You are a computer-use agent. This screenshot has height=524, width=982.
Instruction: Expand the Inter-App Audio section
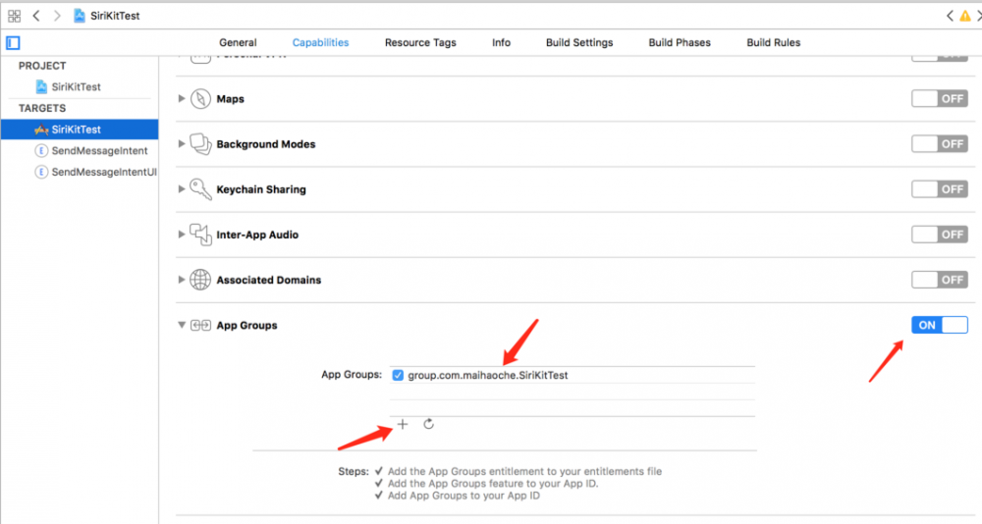182,235
